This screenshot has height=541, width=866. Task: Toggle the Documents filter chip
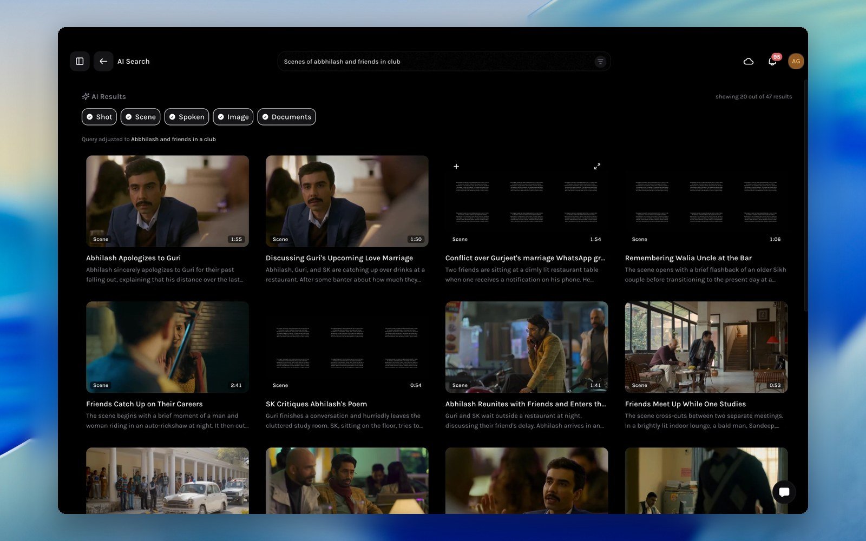point(286,117)
